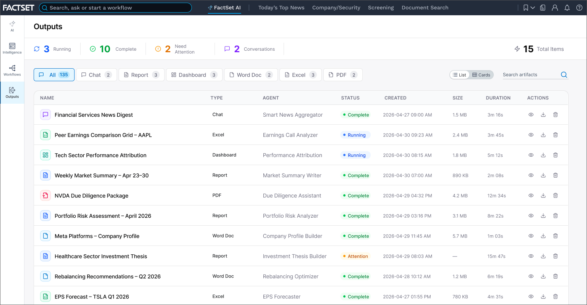Download NVDA Due Diligence Package
587x305 pixels.
pos(543,195)
